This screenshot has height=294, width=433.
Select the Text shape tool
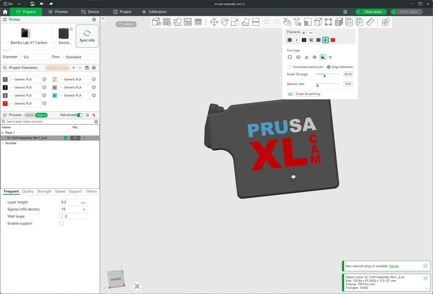(x=298, y=22)
